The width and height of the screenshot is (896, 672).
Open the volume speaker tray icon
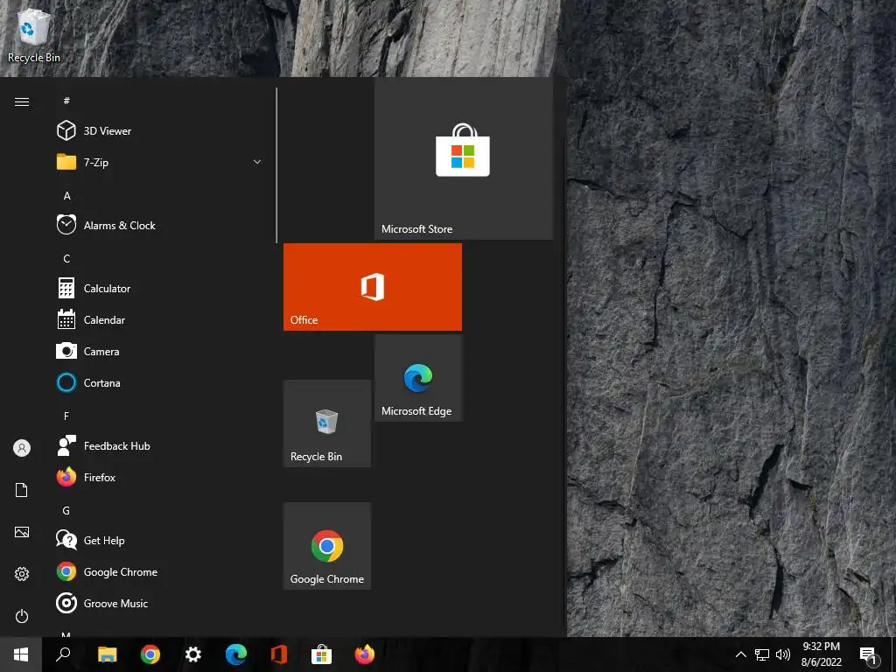783,654
